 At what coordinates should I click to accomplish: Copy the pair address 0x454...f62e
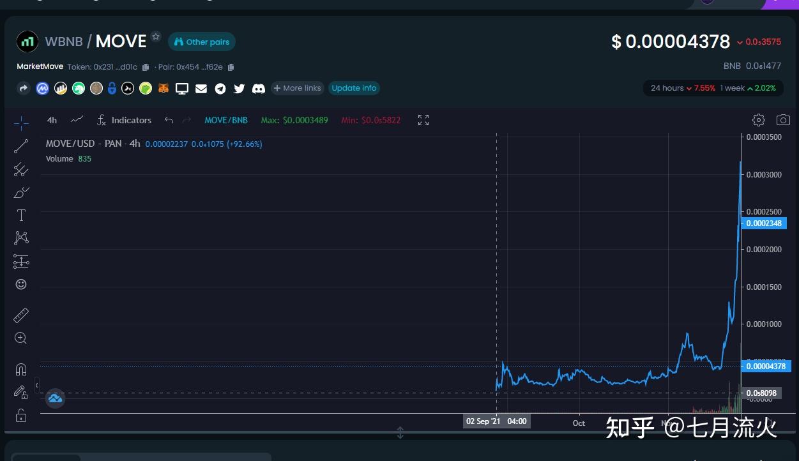coord(231,67)
